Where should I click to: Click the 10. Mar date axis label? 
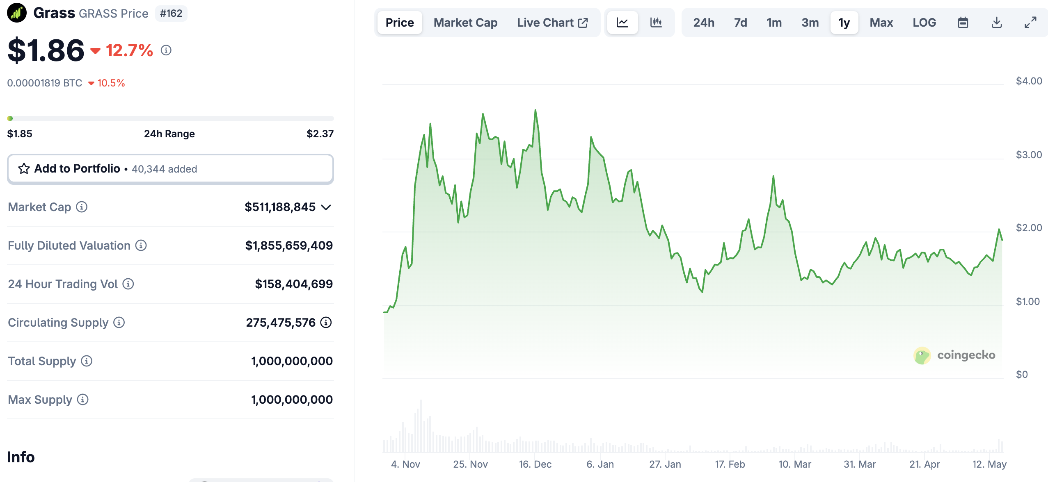tap(795, 464)
